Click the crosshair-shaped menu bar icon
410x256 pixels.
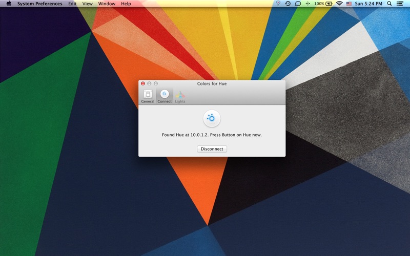308,4
